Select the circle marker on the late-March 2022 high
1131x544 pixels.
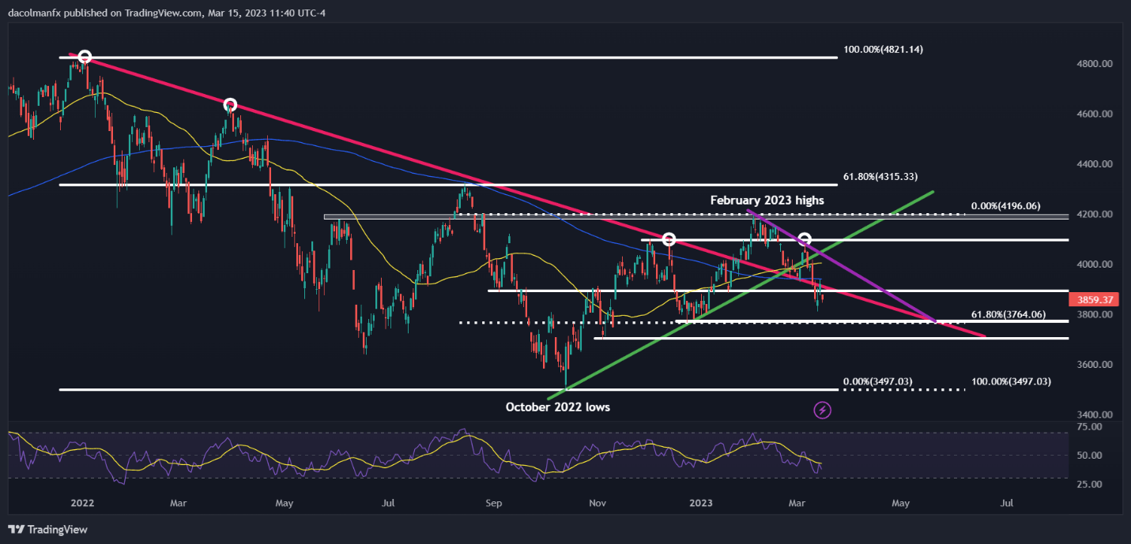(x=230, y=105)
